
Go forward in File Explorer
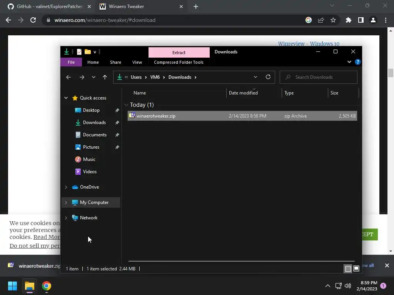pyautogui.click(x=82, y=77)
